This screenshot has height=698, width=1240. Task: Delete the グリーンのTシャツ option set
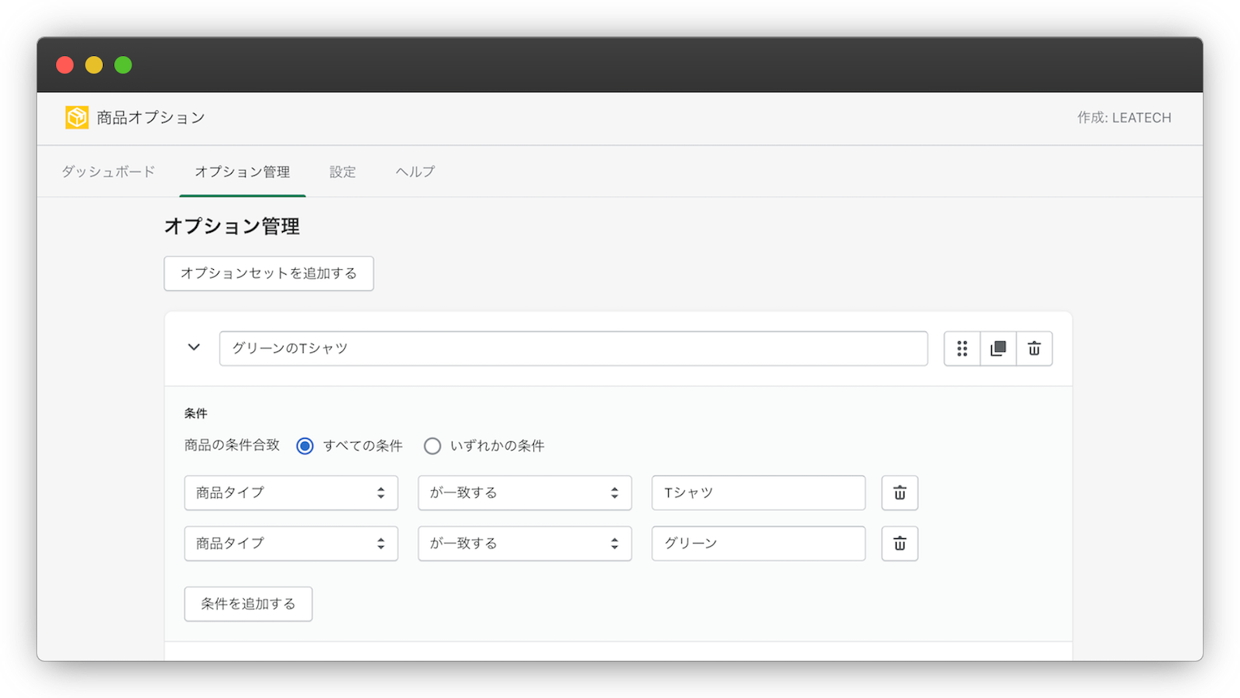[1035, 349]
